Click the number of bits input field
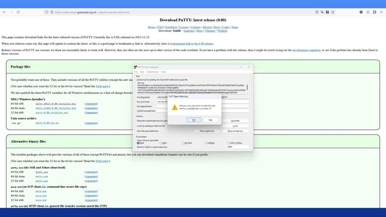This screenshot has height=217, width=386. point(238,147)
